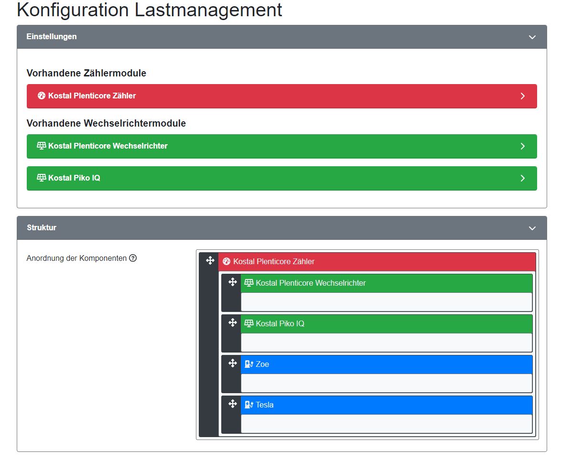Click solar panel icon of Plenticore Wechselrichter module
The image size is (561, 461).
42,146
